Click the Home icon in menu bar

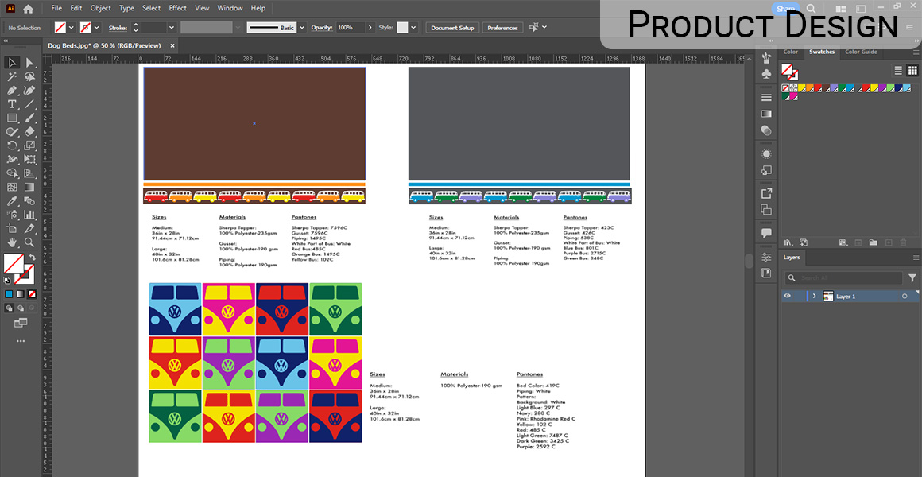click(x=29, y=8)
